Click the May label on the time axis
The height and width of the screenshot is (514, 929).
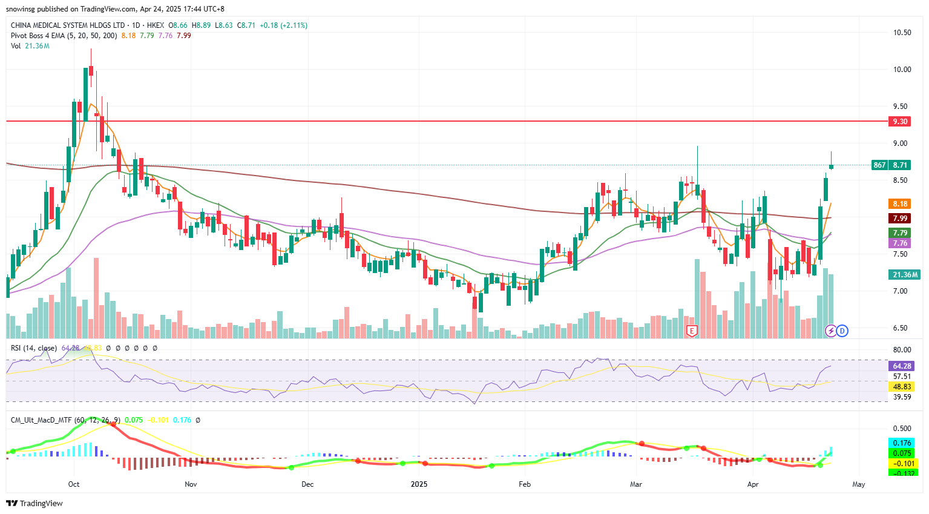[859, 484]
